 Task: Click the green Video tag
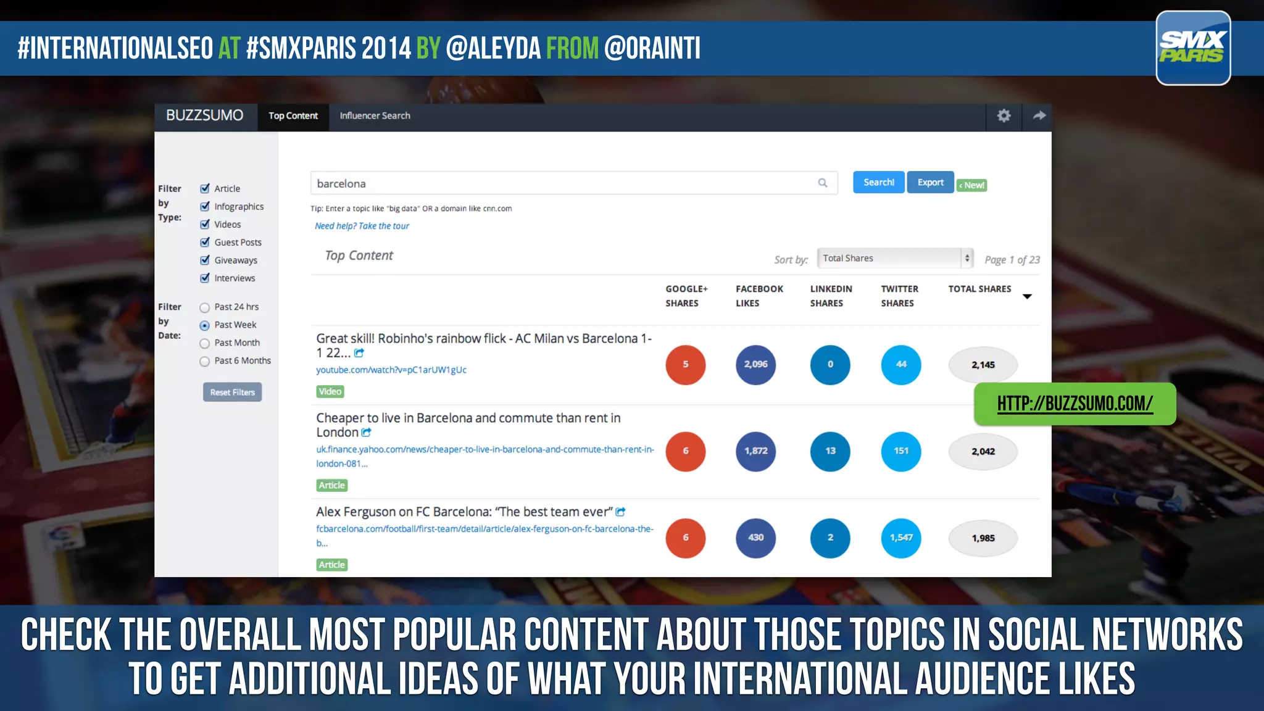coord(330,391)
